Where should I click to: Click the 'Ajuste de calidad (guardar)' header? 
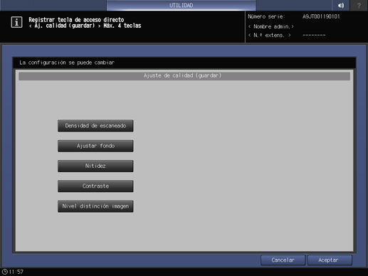184,76
